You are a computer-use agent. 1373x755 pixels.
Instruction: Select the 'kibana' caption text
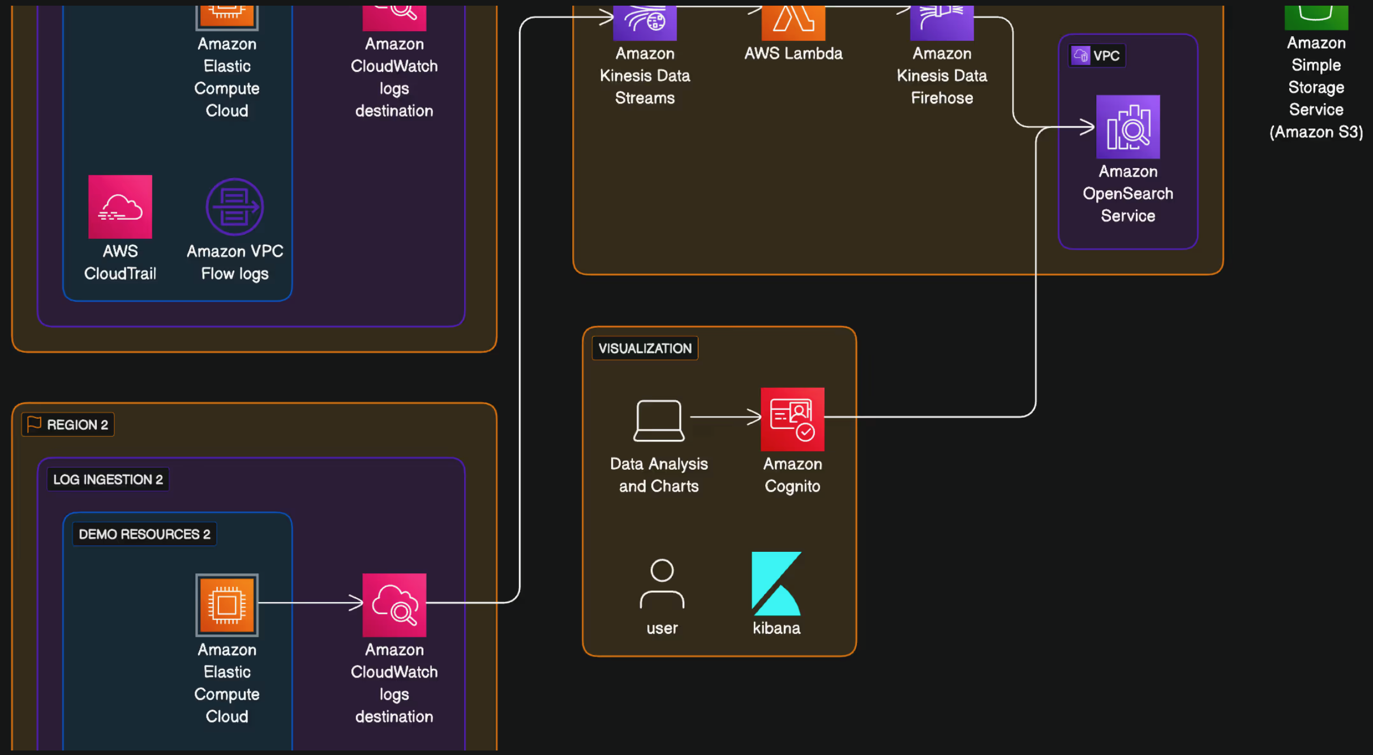click(x=776, y=628)
